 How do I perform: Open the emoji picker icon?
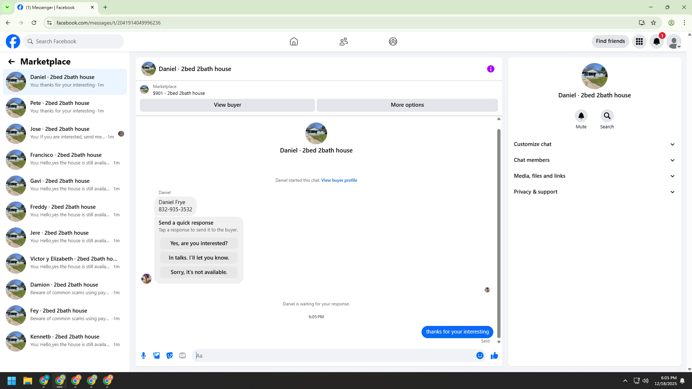(x=480, y=355)
